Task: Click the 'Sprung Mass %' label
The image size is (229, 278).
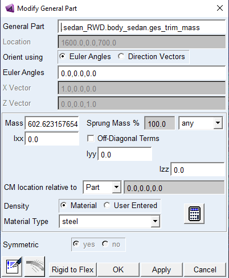Action: [x=113, y=123]
